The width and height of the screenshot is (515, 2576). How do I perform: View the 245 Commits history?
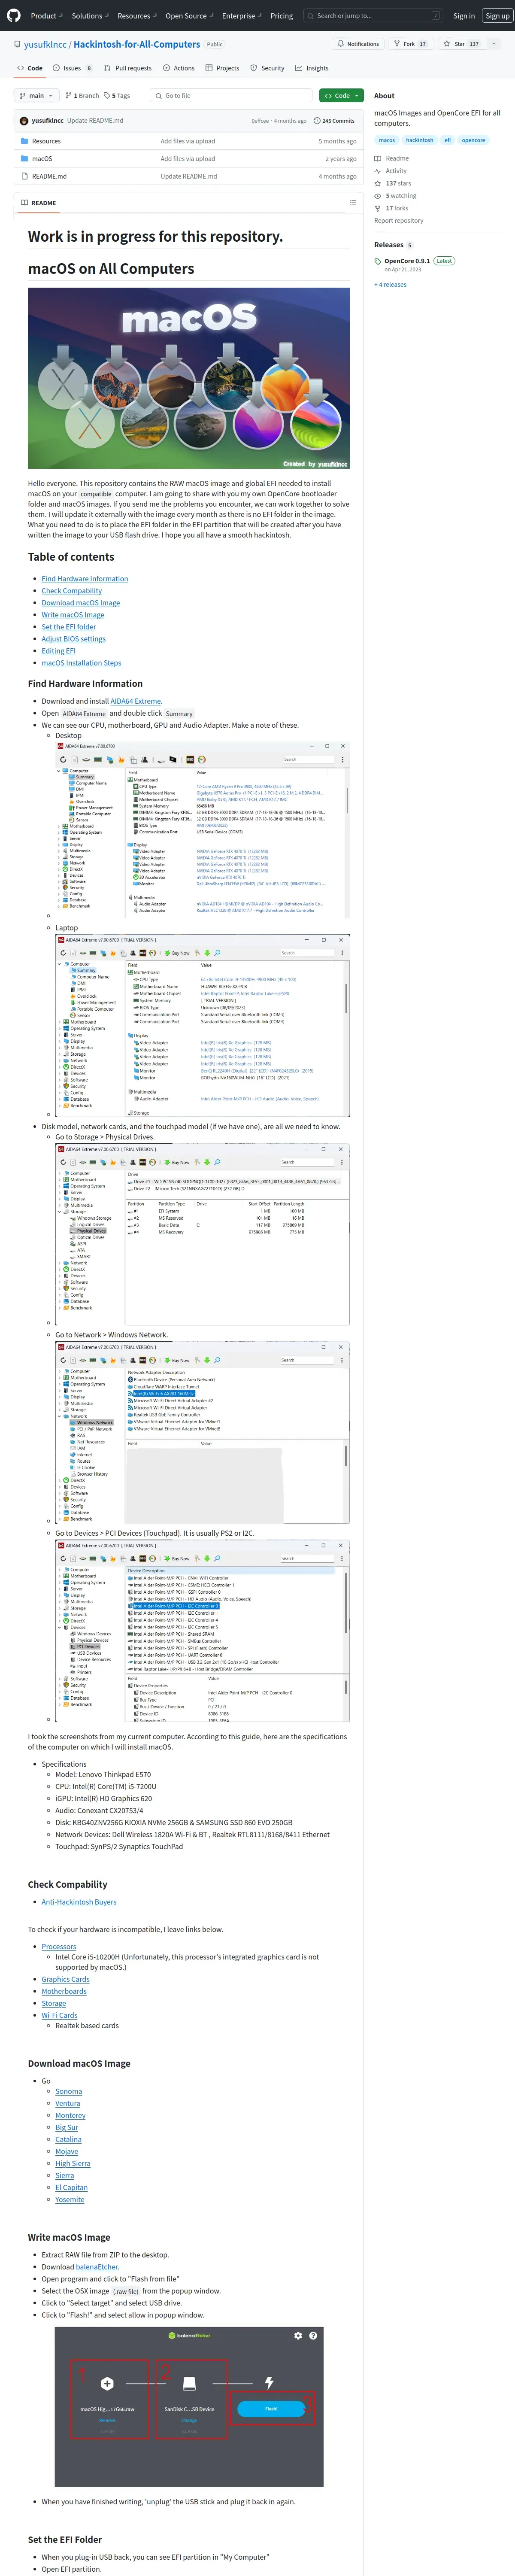pyautogui.click(x=334, y=120)
